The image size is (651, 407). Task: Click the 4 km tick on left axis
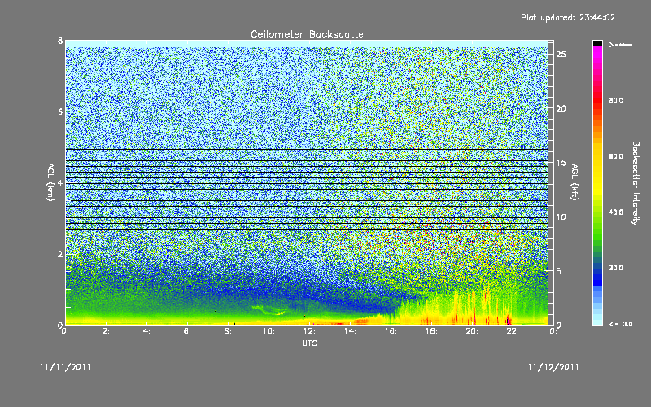[60, 182]
